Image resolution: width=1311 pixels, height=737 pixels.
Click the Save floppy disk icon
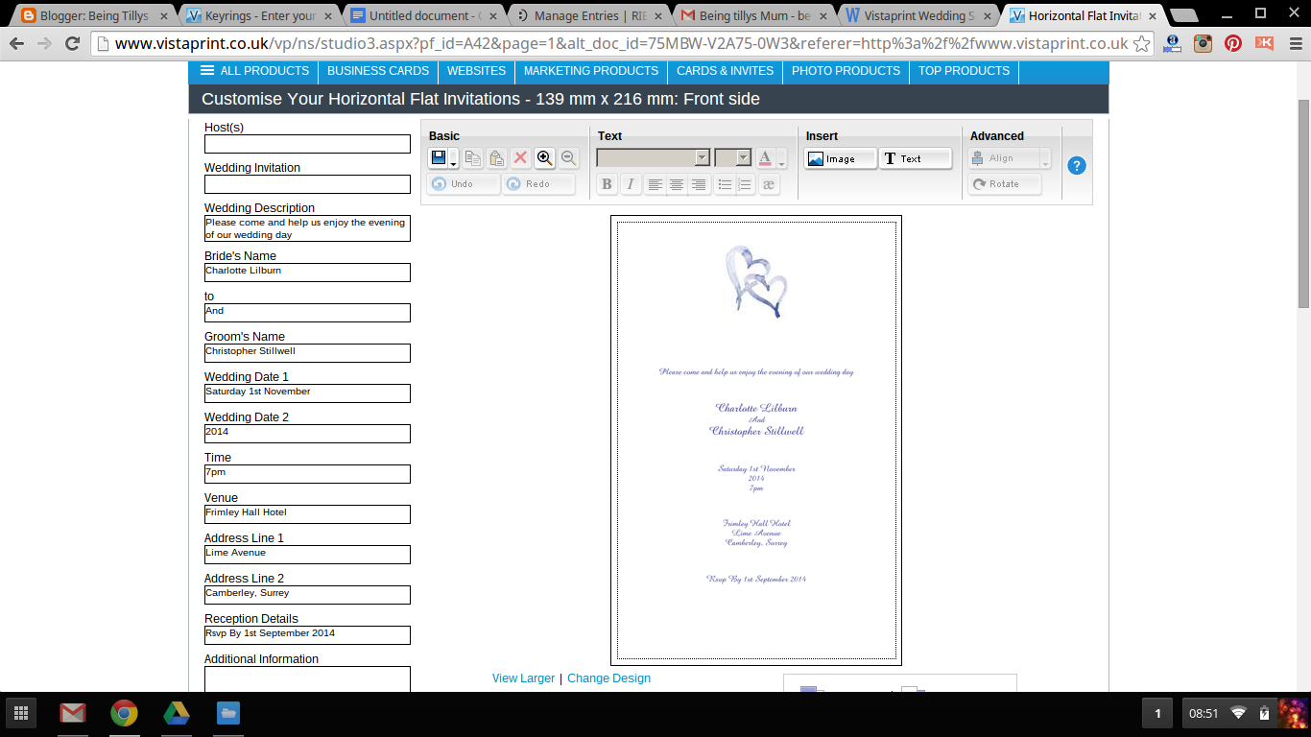[x=439, y=158]
